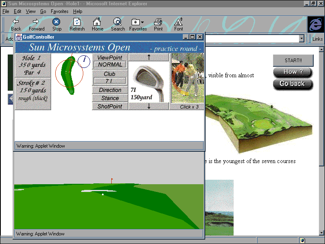The height and width of the screenshot is (244, 325).
Task: Change text size with Font icon
Action: [178, 22]
